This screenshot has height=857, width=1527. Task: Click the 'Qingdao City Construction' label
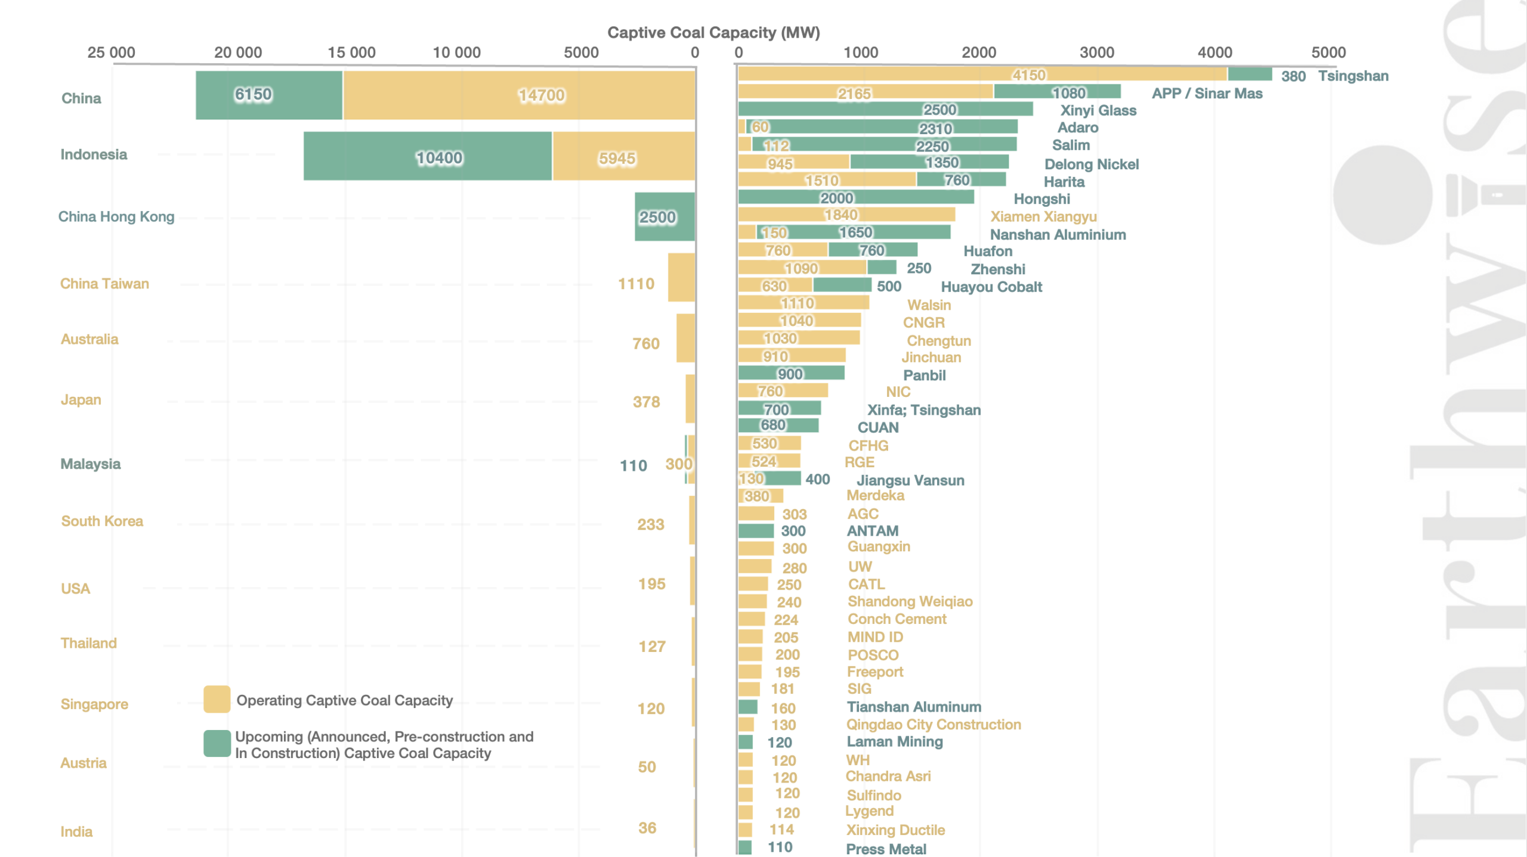pyautogui.click(x=933, y=725)
